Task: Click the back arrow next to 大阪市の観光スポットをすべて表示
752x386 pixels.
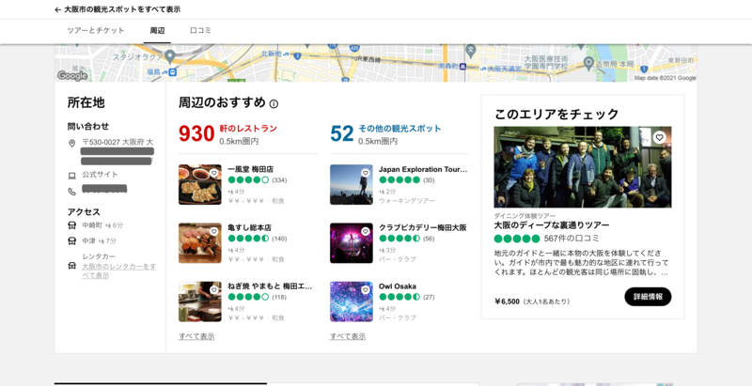Action: [57, 9]
